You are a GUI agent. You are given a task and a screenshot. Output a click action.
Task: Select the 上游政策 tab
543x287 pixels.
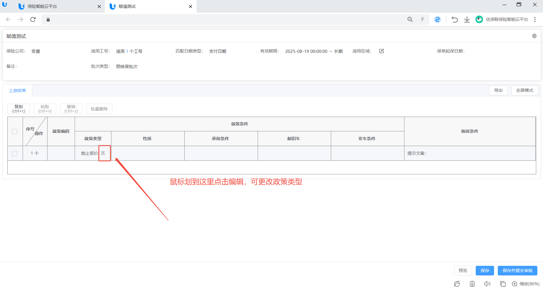tap(18, 90)
